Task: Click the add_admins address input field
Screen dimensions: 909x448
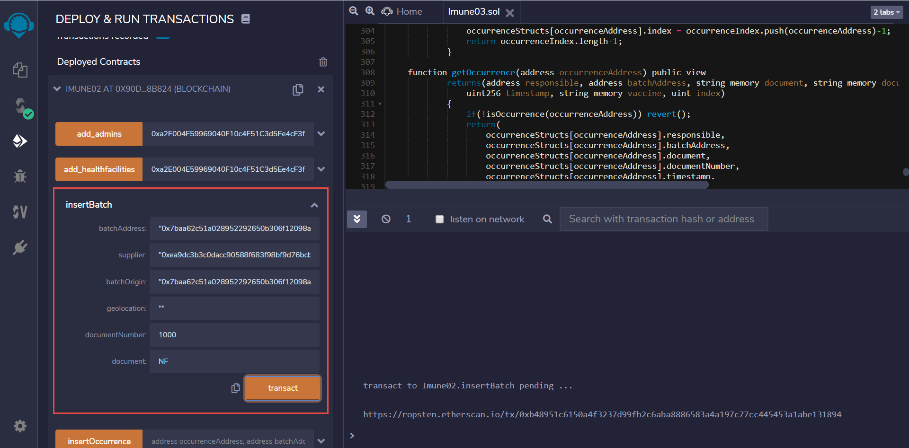Action: click(x=228, y=134)
